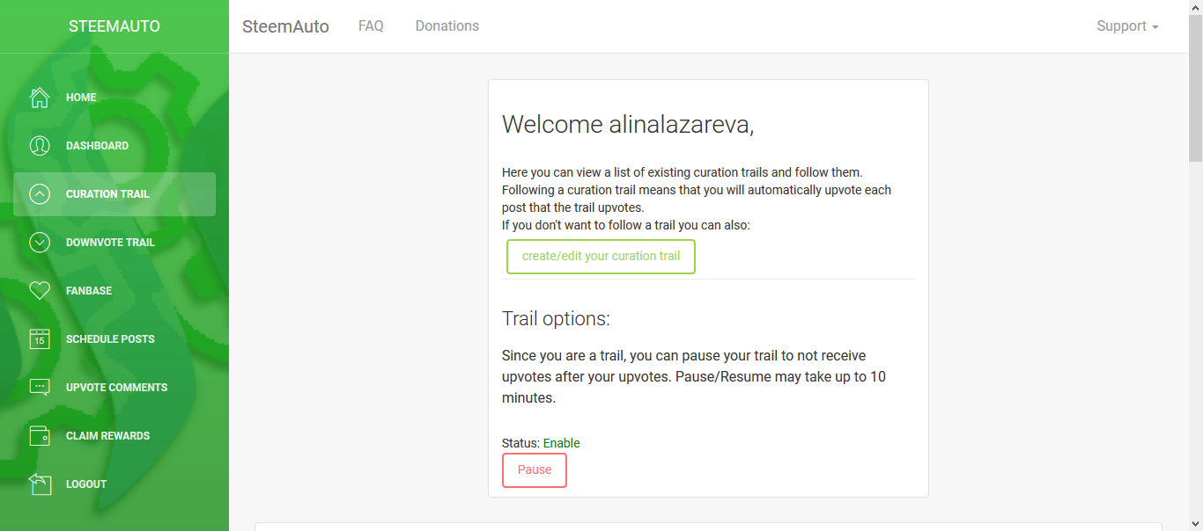Click the Claim Rewards wallet icon
This screenshot has width=1203, height=531.
[x=40, y=436]
